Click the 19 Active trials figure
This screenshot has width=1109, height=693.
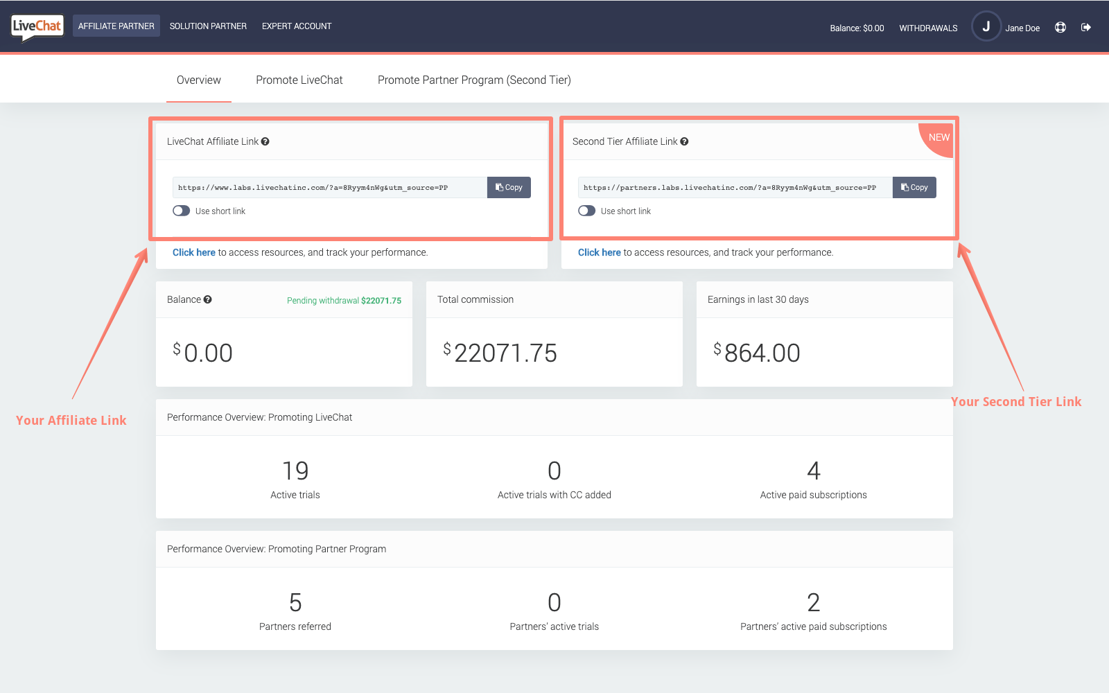point(295,471)
